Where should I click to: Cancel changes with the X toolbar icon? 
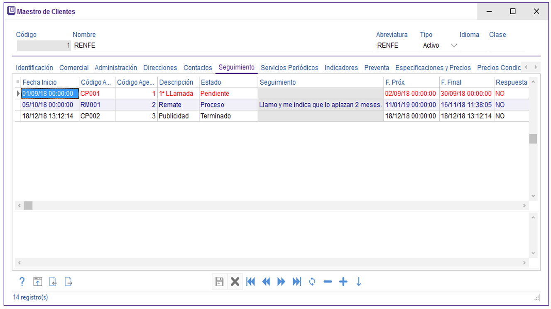pyautogui.click(x=235, y=282)
